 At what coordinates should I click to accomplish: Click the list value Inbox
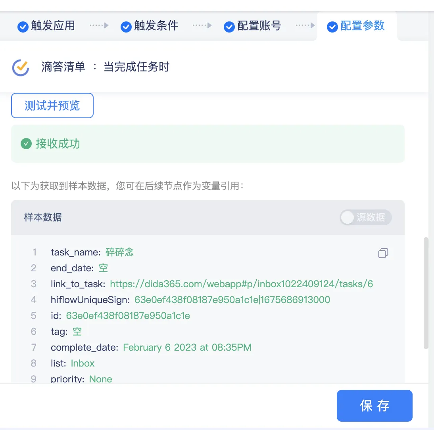[83, 363]
